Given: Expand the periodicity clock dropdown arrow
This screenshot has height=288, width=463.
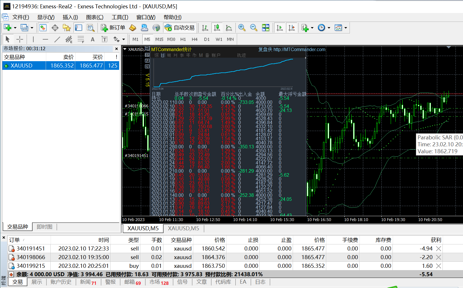Looking at the screenshot, I should (x=329, y=28).
